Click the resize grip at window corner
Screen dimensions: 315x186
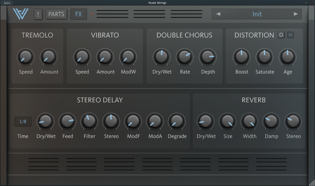pos(311,183)
